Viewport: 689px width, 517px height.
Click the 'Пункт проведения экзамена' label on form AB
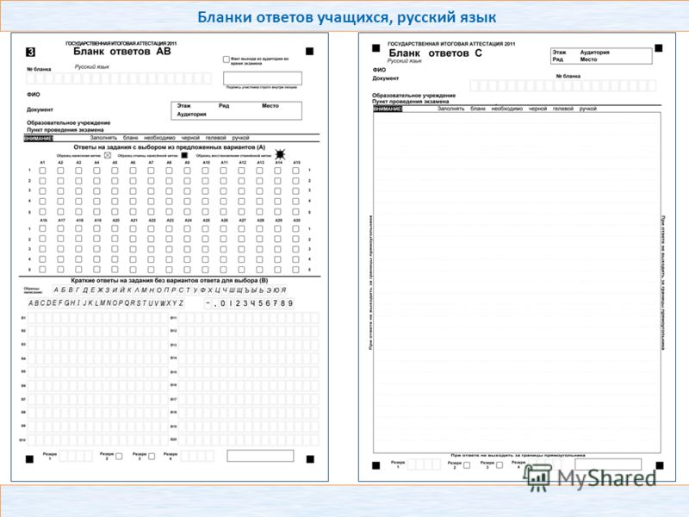click(65, 130)
